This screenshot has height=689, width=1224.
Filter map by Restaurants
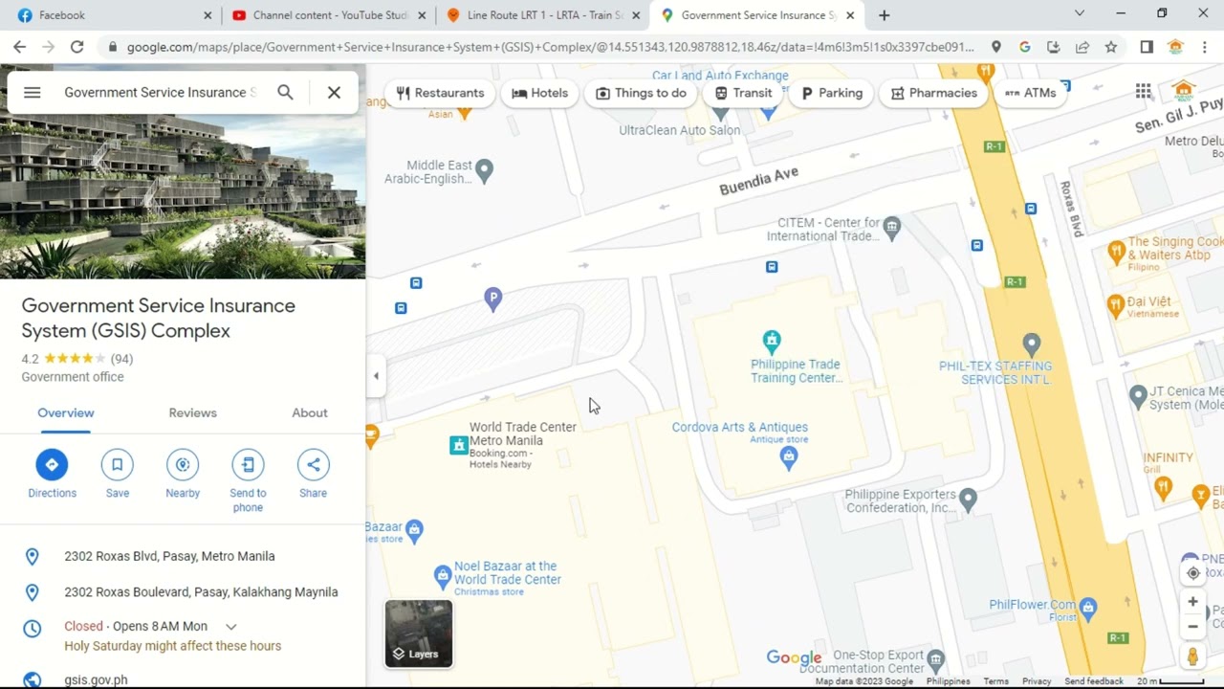click(x=440, y=93)
